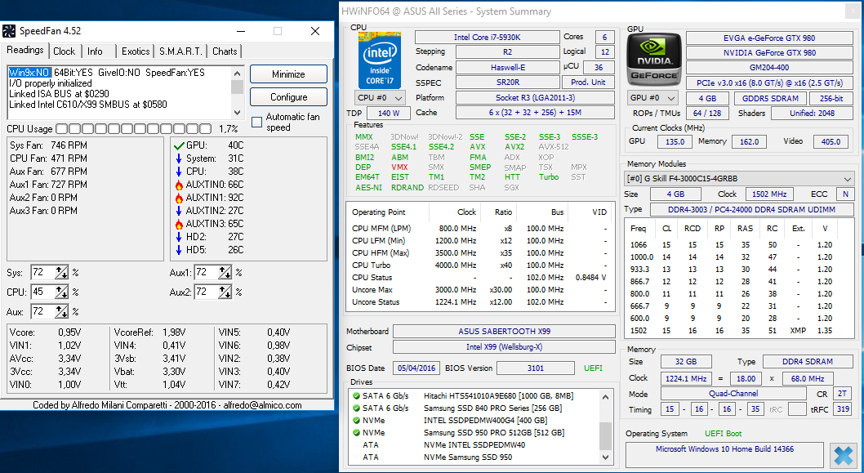The height and width of the screenshot is (473, 864).
Task: Click the BIOS Version value 3101
Action: point(536,368)
